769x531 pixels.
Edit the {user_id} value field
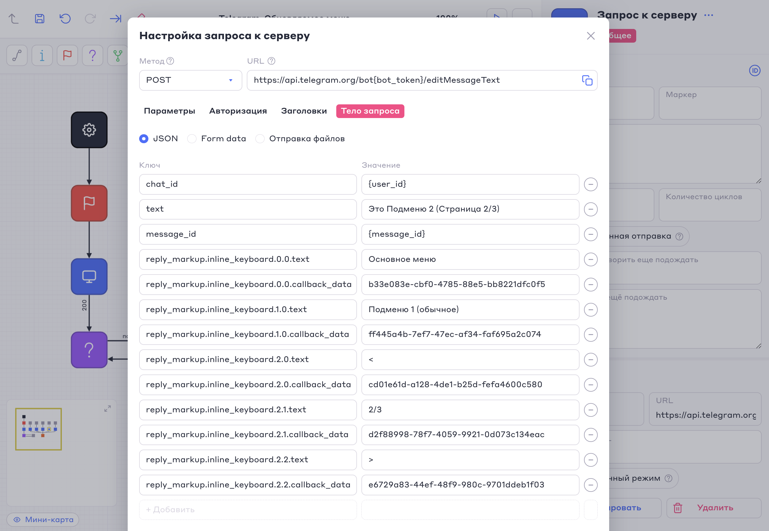470,184
